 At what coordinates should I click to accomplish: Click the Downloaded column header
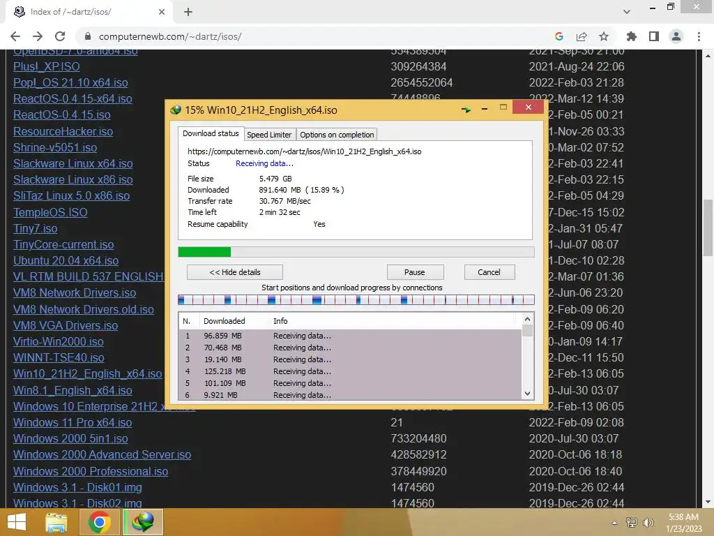click(224, 321)
